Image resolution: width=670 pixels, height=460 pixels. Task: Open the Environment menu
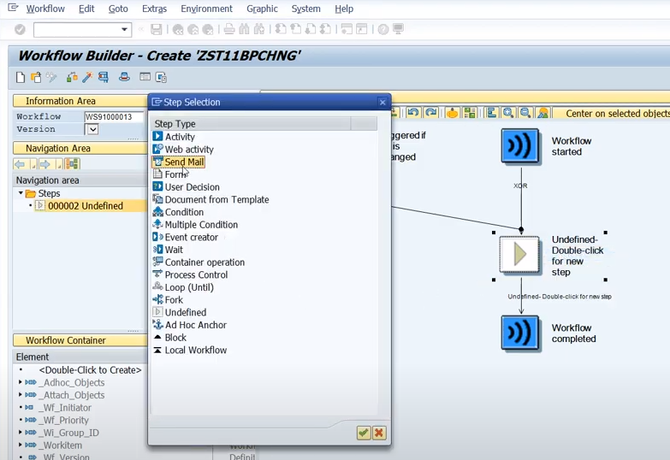click(x=206, y=9)
